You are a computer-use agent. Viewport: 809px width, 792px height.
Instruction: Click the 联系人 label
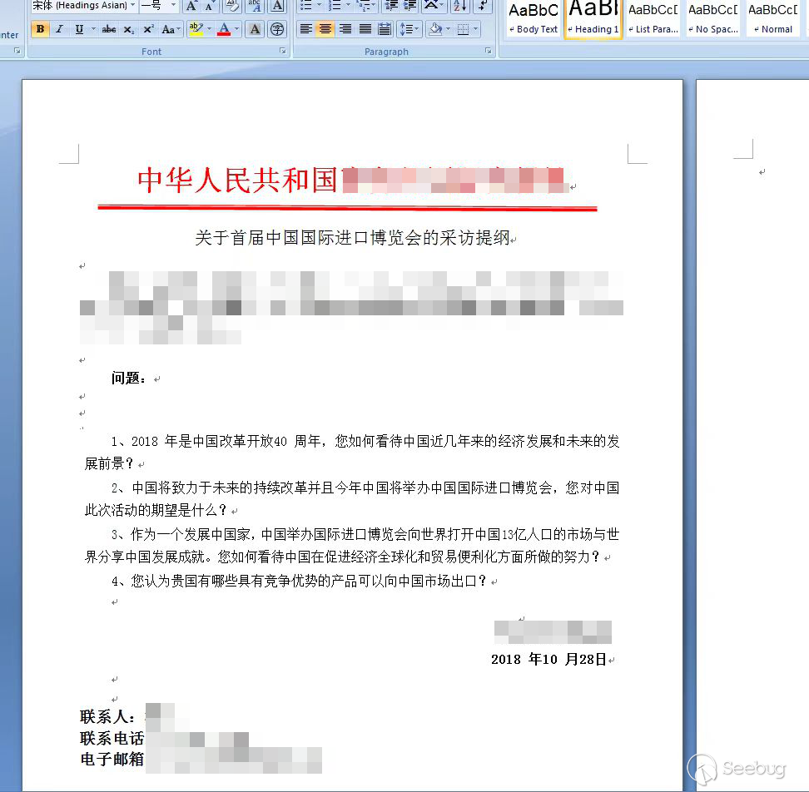click(x=107, y=717)
